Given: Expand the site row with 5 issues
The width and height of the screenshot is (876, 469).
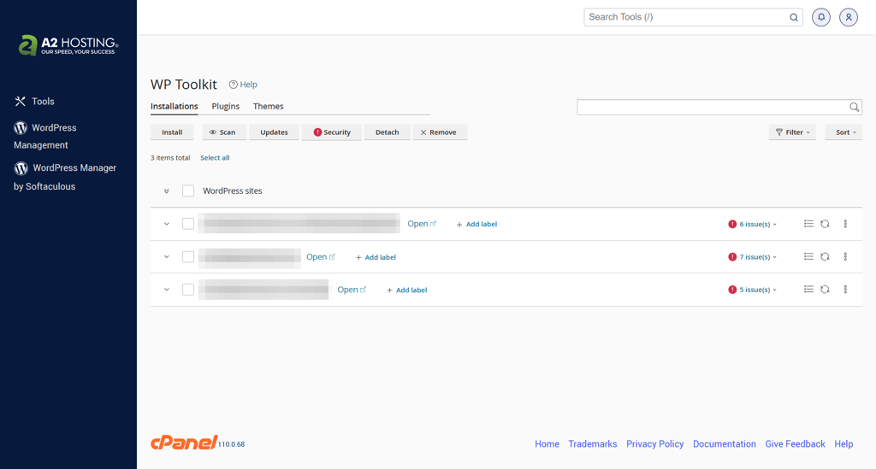Looking at the screenshot, I should point(167,290).
